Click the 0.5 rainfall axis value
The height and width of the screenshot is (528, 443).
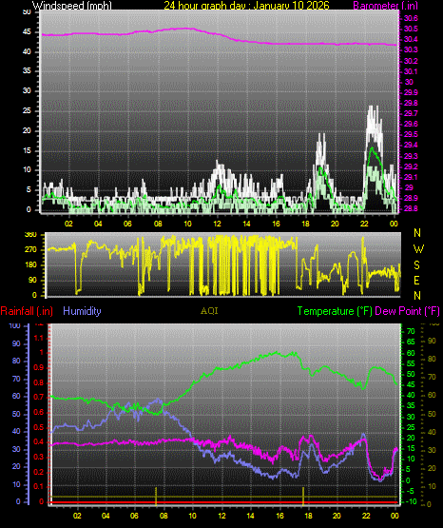[x=39, y=427]
